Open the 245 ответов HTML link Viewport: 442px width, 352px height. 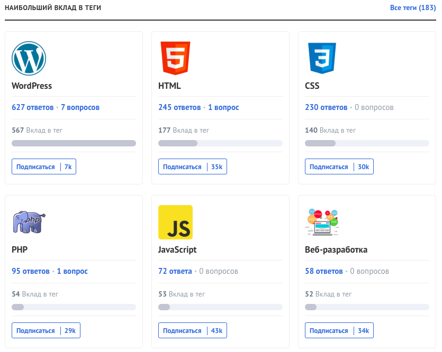pos(179,107)
